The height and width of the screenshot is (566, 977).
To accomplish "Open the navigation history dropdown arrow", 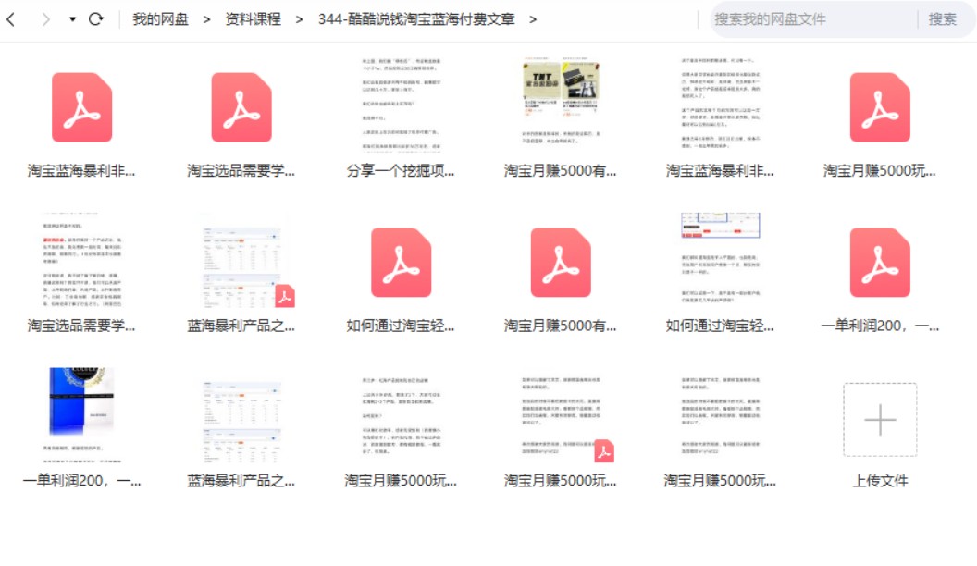I will point(72,19).
